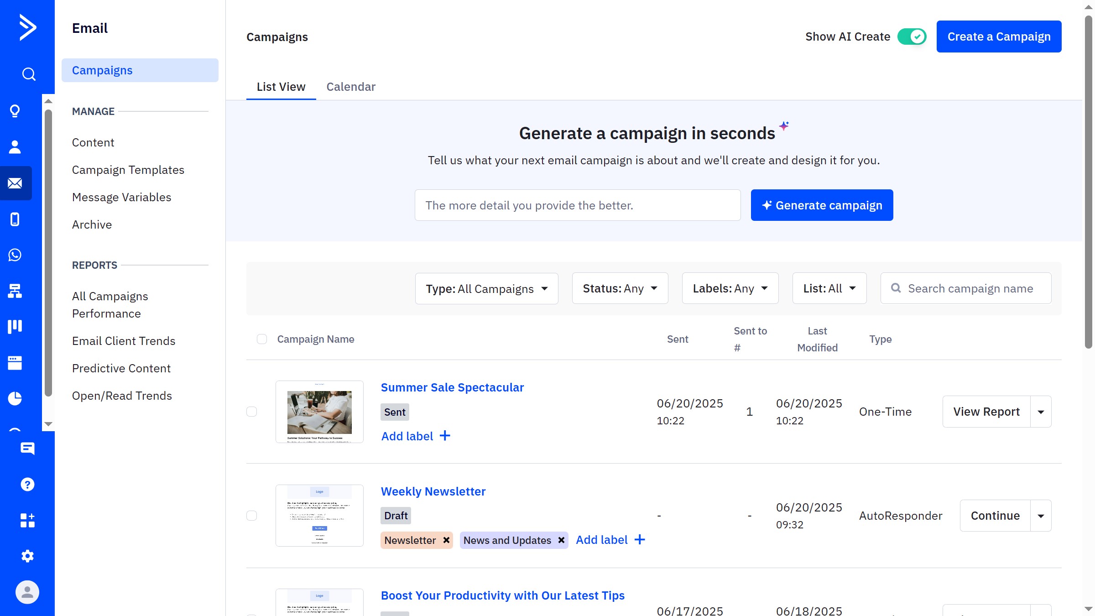
Task: Click the Create a Campaign button
Action: tap(999, 37)
